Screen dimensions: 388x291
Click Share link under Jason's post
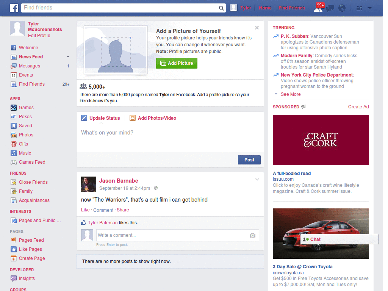[x=123, y=210]
